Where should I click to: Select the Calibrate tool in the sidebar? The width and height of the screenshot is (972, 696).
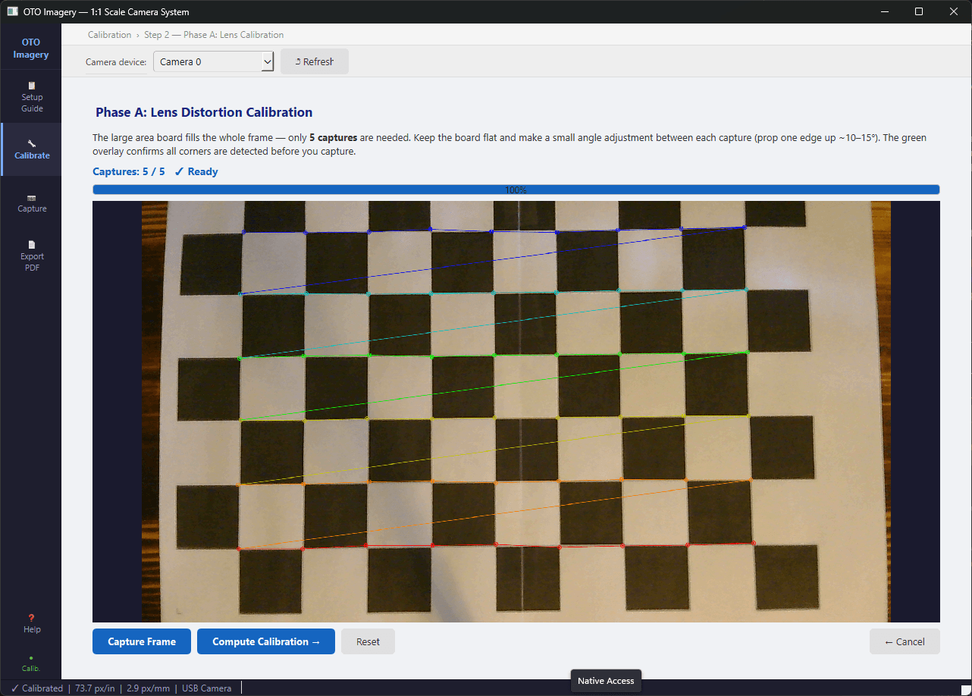pos(31,149)
